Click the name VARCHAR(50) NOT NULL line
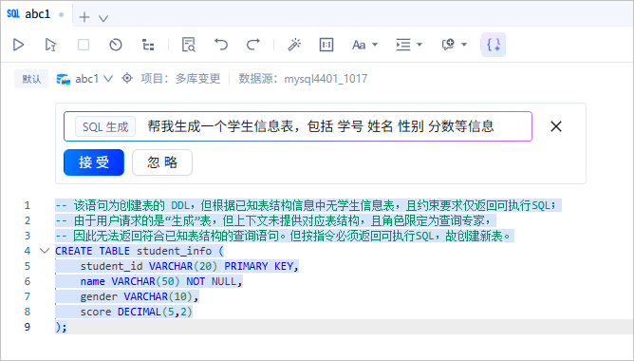Screen dimensions: 634x361 (x=161, y=281)
